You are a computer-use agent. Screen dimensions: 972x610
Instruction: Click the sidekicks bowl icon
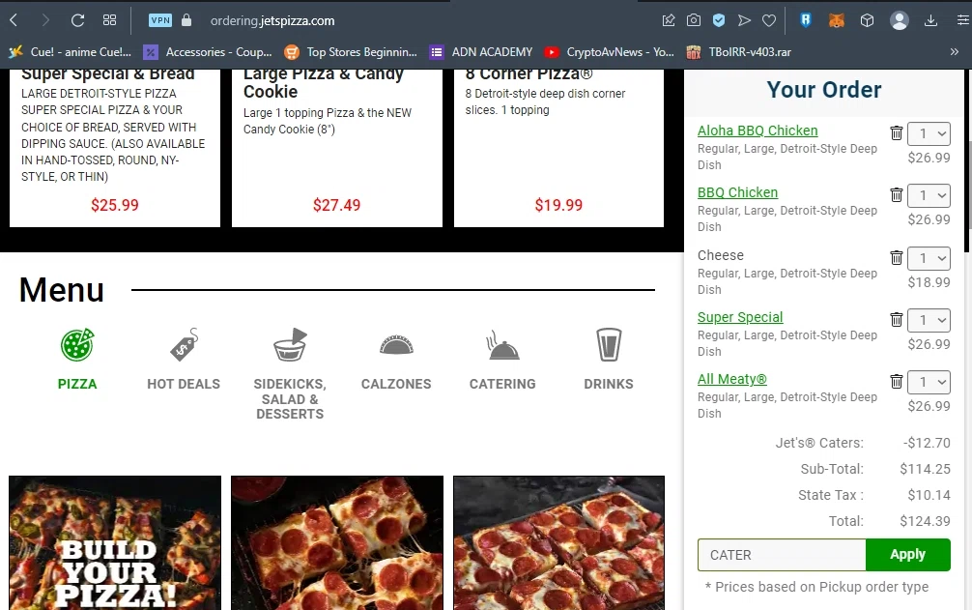click(290, 345)
